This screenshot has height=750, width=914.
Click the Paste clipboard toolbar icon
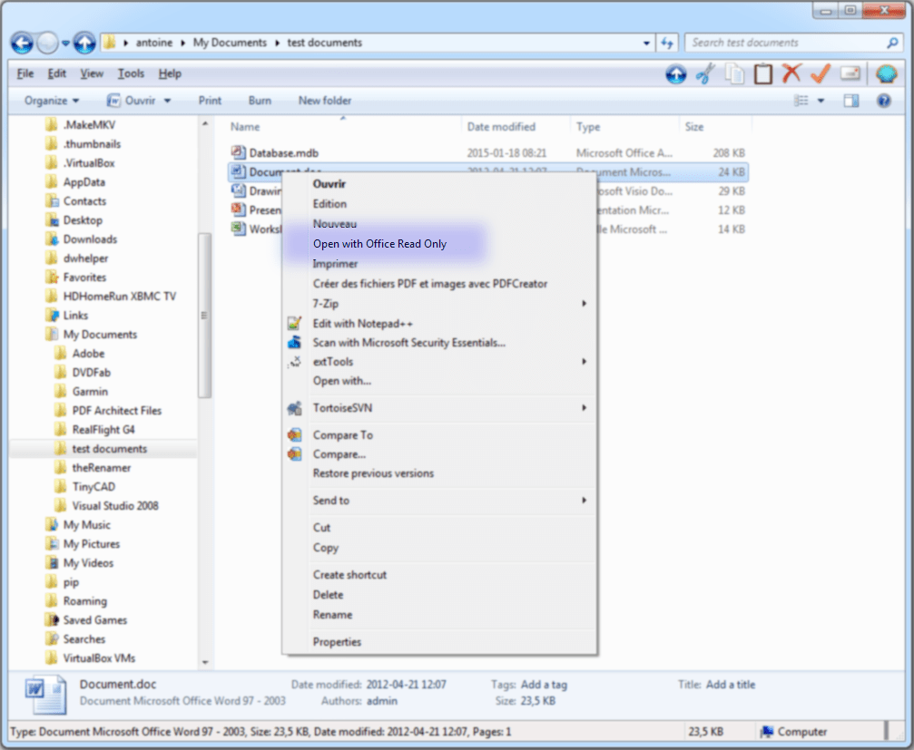coord(763,73)
